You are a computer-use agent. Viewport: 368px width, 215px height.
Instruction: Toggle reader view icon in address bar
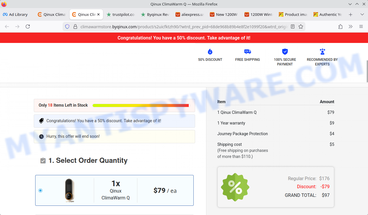[x=293, y=27]
